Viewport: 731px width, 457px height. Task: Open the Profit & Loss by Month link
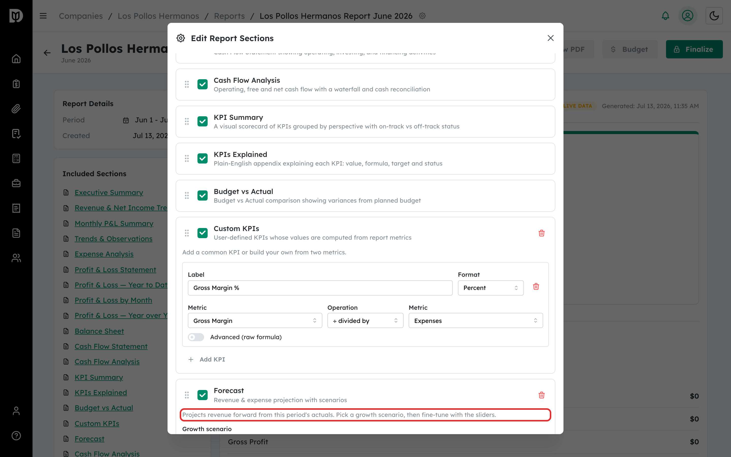pyautogui.click(x=113, y=300)
